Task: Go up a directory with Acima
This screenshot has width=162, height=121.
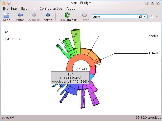Action: point(48,17)
